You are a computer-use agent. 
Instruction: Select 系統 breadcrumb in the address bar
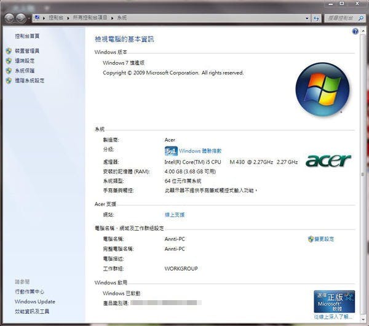click(x=122, y=18)
